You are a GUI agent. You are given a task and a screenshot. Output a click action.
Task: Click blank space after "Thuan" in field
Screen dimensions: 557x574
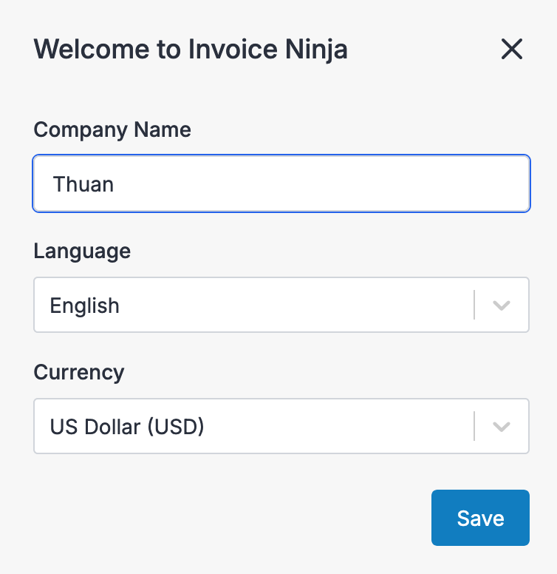pyautogui.click(x=332, y=184)
